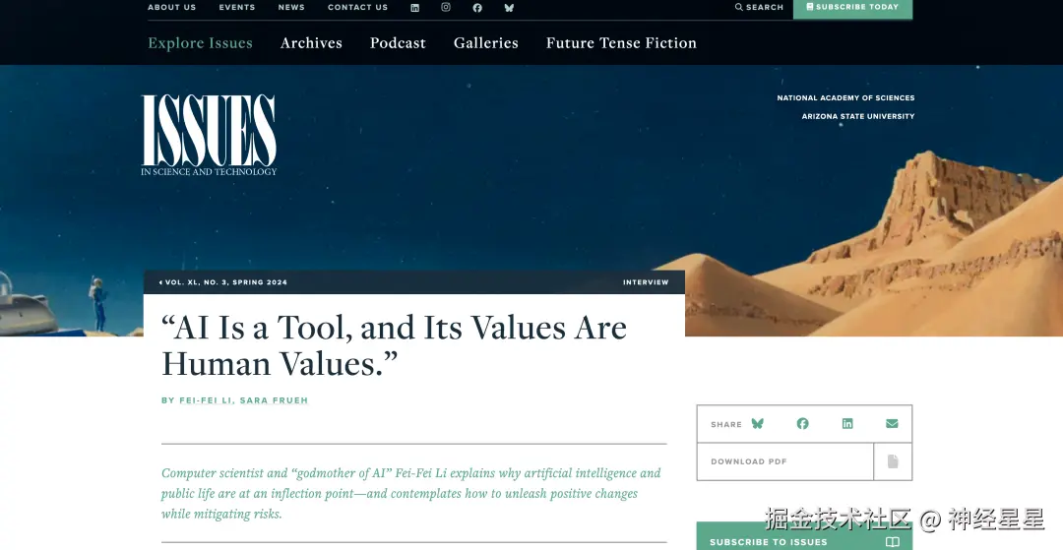This screenshot has width=1063, height=550.
Task: Open the About Us menu item
Action: click(171, 8)
